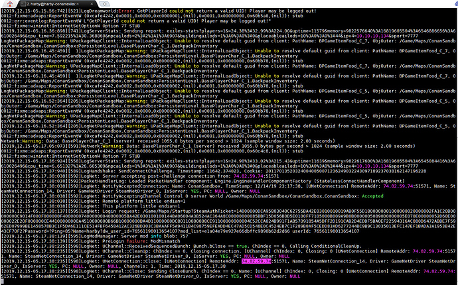Click the terminal cursor block at bottom

[2, 282]
